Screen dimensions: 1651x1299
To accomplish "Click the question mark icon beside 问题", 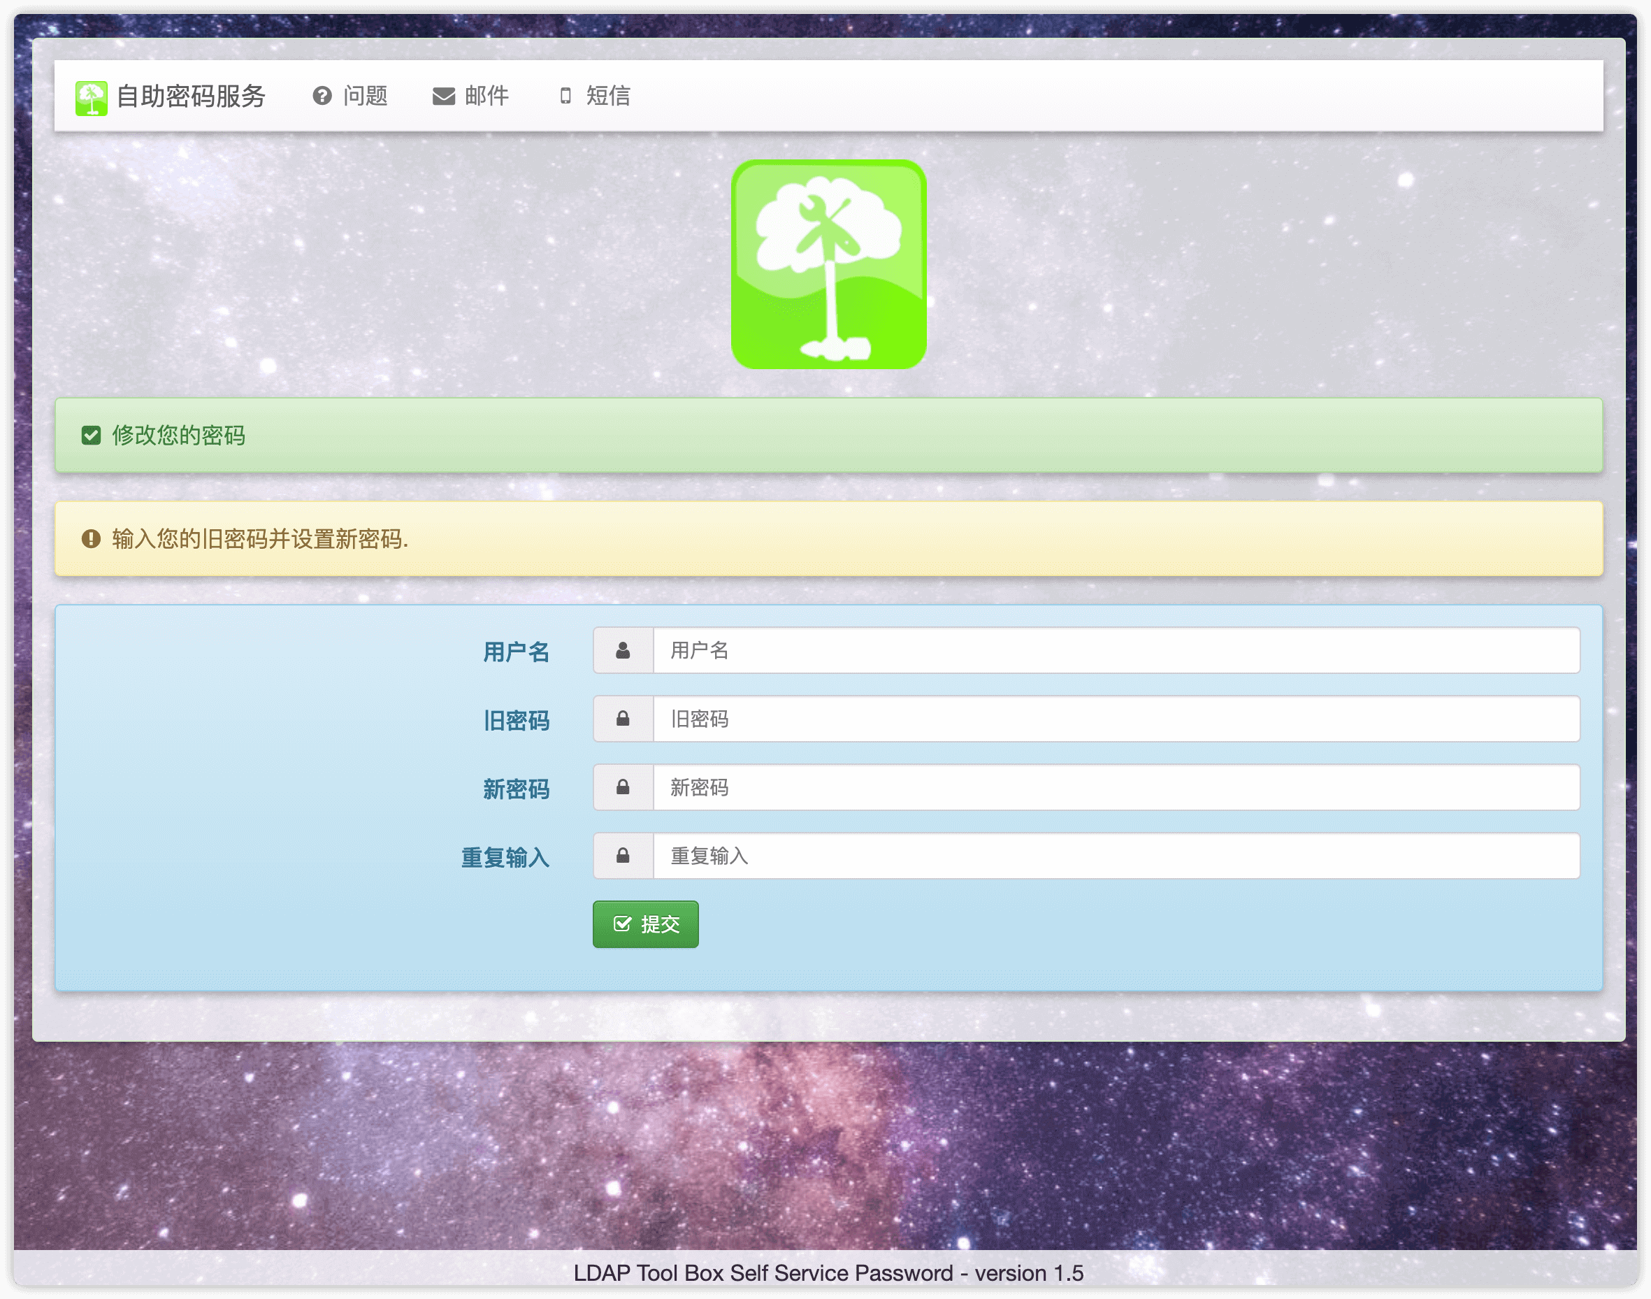I will [322, 96].
